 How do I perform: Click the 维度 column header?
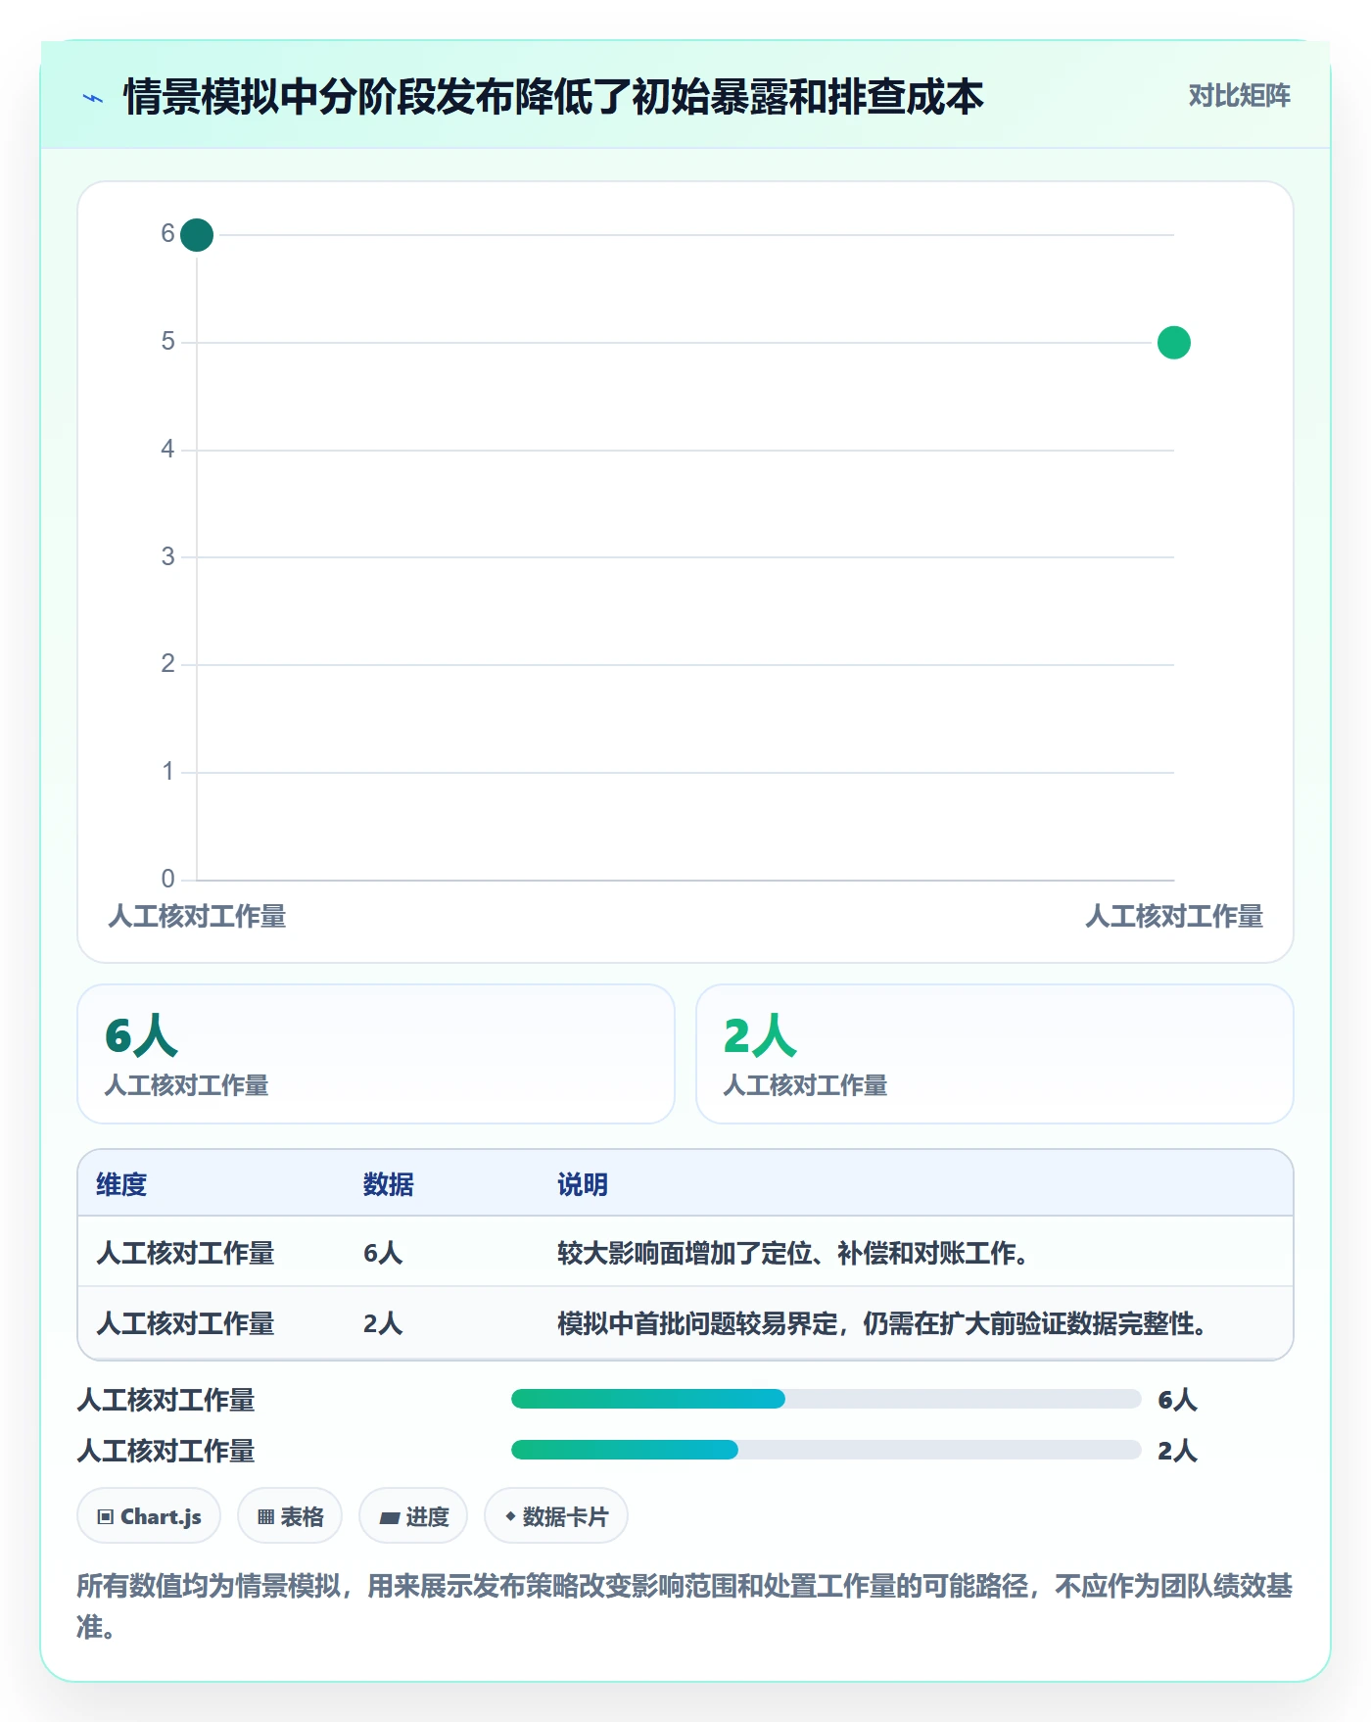coord(121,1184)
